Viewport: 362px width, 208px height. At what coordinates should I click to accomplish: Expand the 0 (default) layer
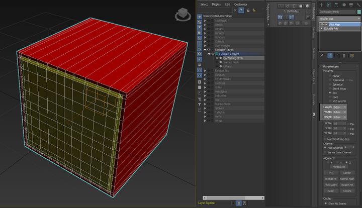point(205,21)
